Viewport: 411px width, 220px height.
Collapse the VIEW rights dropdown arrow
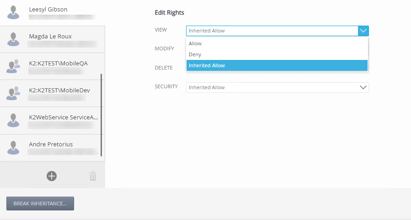point(363,31)
